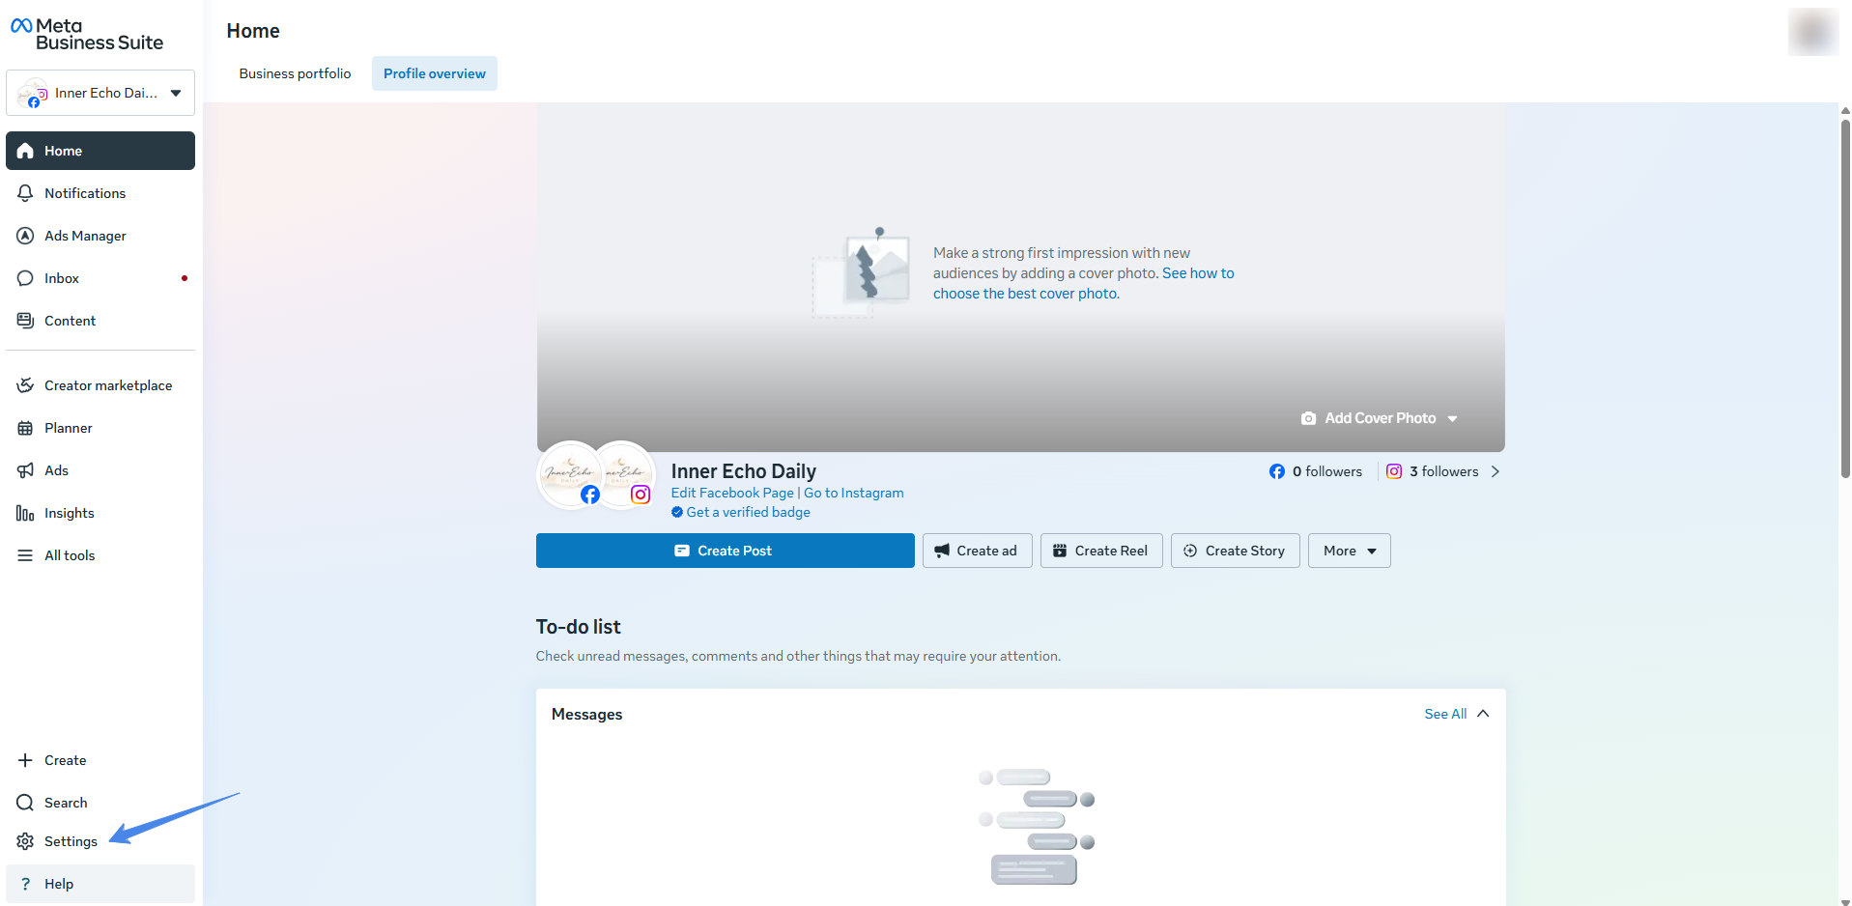Click the Create Post button
This screenshot has width=1852, height=906.
(x=726, y=551)
